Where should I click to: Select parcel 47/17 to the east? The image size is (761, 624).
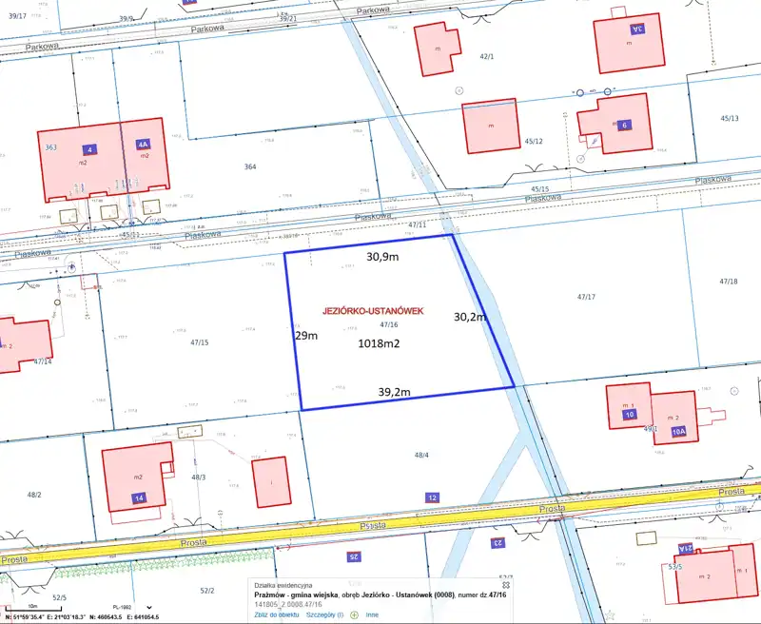click(586, 298)
